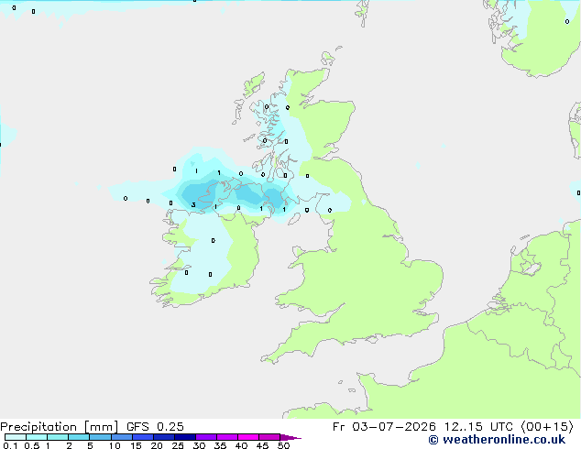Click the 0.5–1 mm legend color swatch
Screen dimensions: 581x449
click(37, 437)
